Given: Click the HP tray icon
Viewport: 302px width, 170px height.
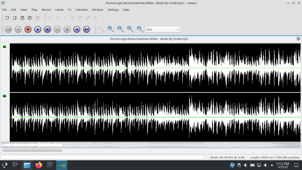Looking at the screenshot, I should (x=233, y=165).
